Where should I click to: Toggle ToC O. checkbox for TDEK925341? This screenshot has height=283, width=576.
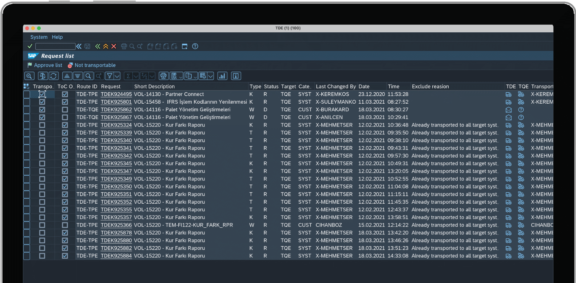coord(65,148)
